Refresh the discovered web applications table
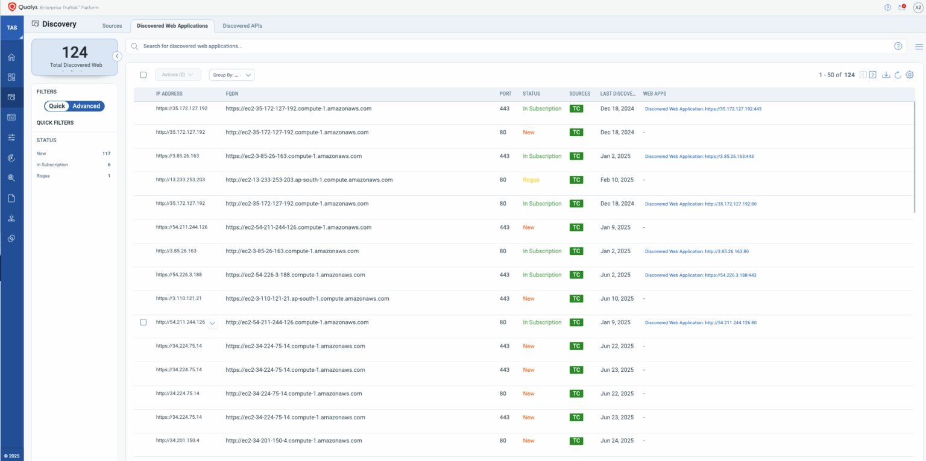The image size is (926, 461). coord(898,75)
